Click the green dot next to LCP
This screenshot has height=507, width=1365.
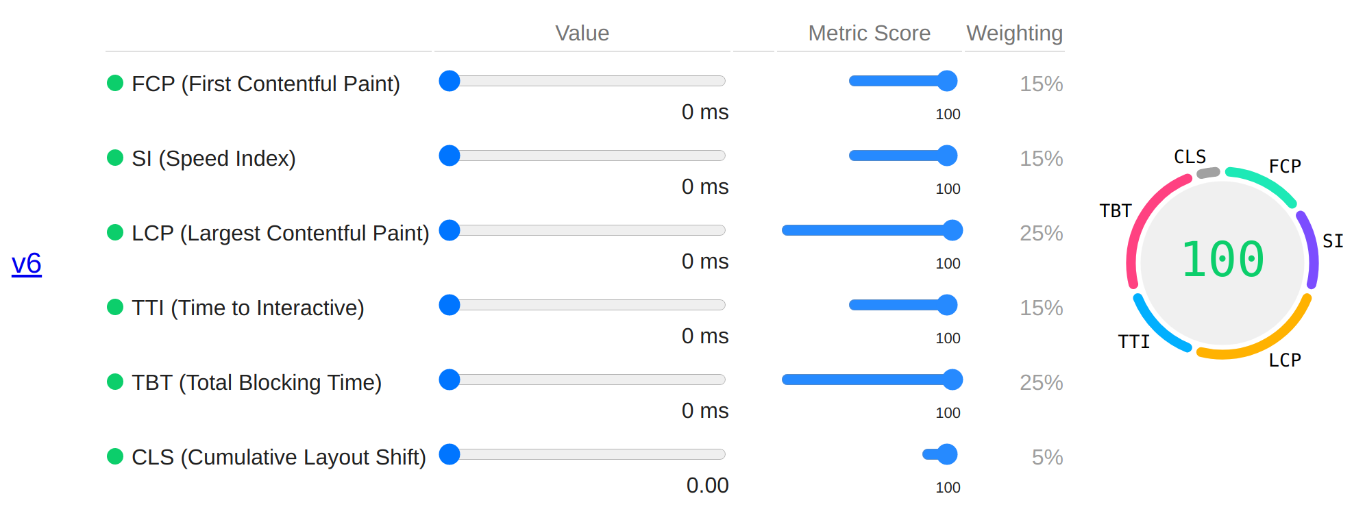115,232
